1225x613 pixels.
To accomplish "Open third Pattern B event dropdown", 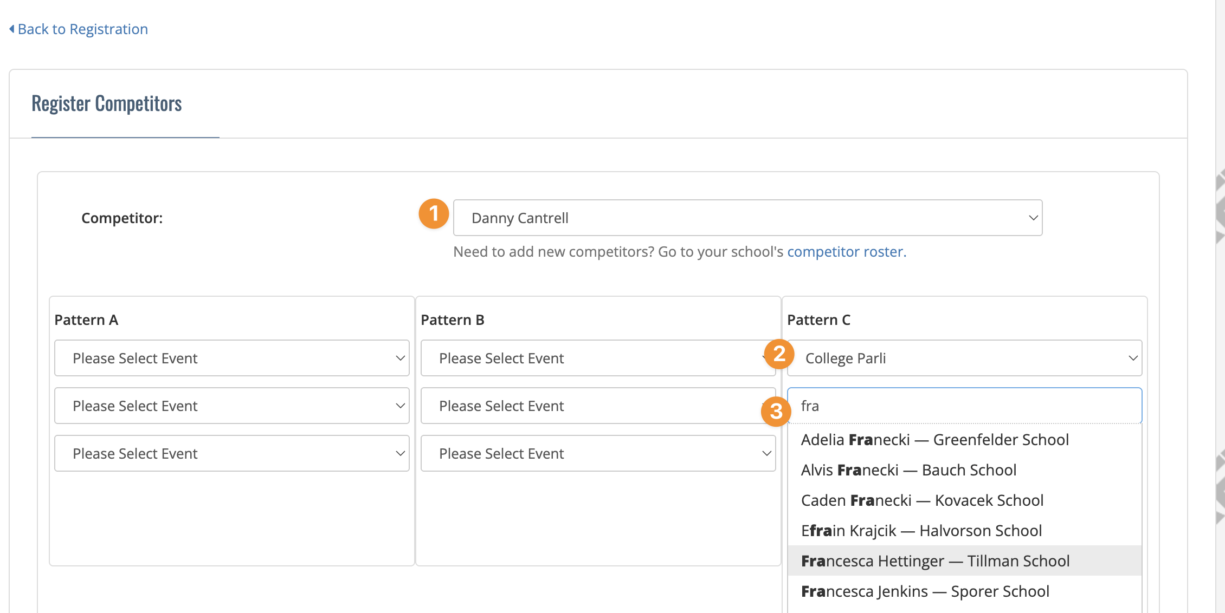I will [x=598, y=453].
